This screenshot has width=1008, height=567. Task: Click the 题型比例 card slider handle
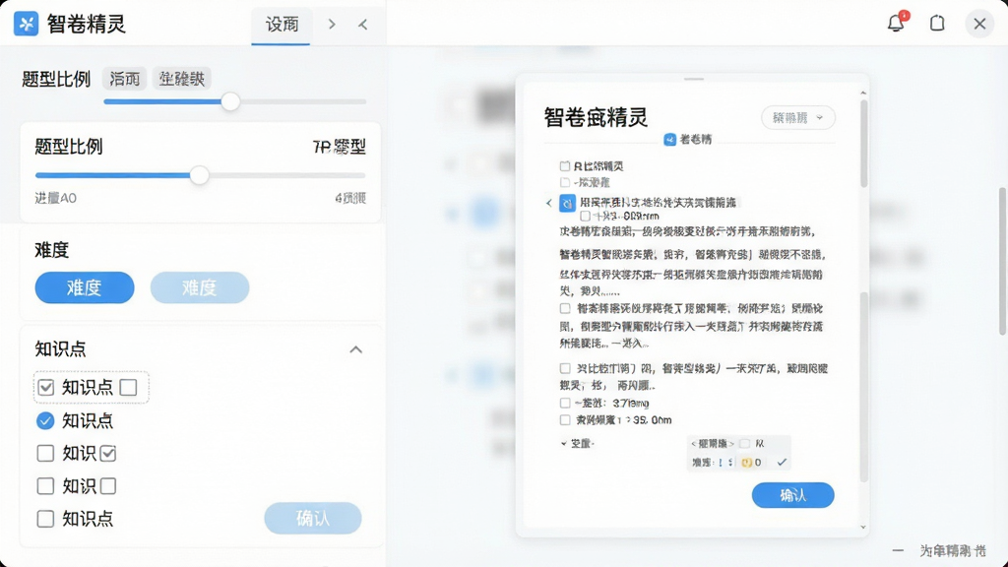pos(199,175)
